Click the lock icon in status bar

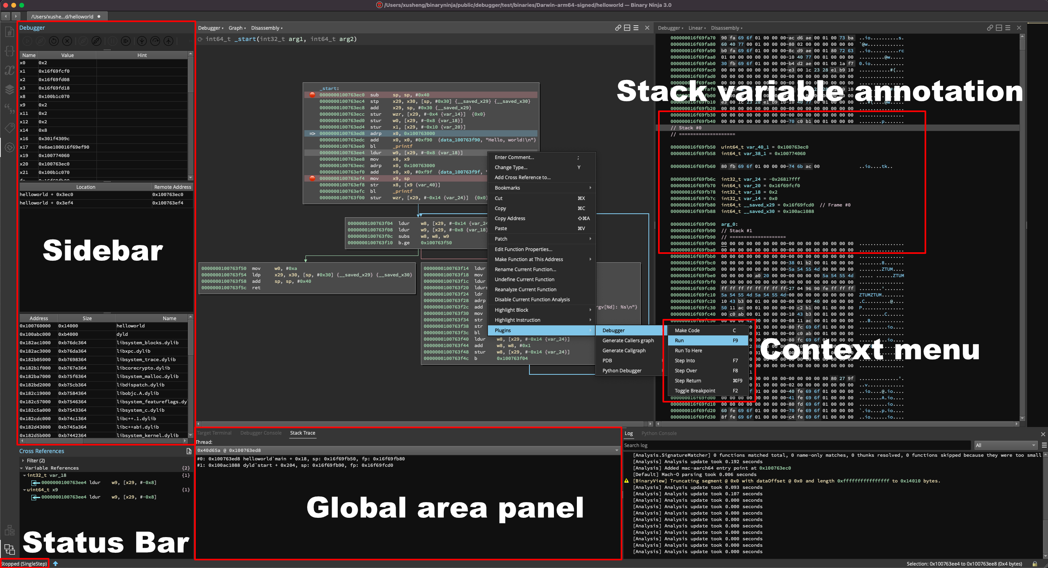tap(1034, 564)
